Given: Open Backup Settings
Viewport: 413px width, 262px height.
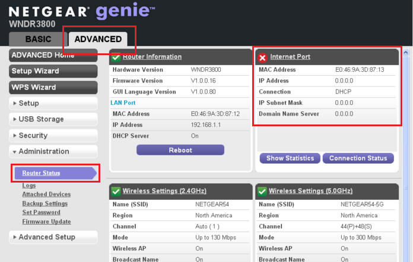Looking at the screenshot, I should pyautogui.click(x=45, y=203).
